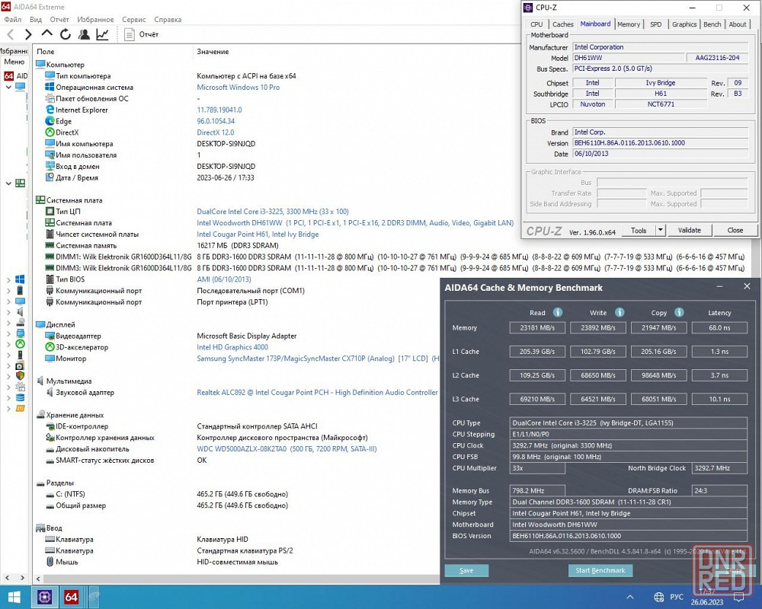This screenshot has height=609, width=762.
Task: Select the Network icon in sidebar tree
Action: click(x=20, y=333)
